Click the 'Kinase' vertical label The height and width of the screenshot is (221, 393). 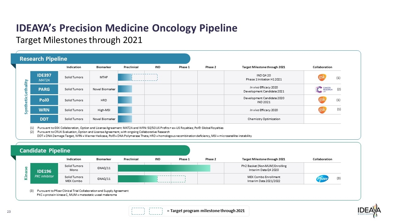[x=26, y=173]
